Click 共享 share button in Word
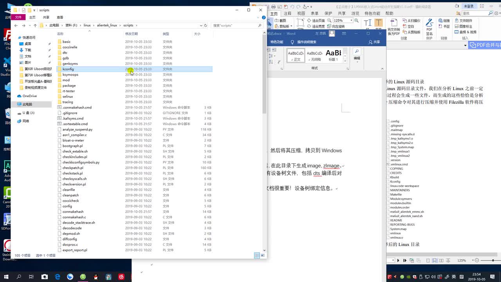Screen dimensions: 501x282 click(374, 42)
